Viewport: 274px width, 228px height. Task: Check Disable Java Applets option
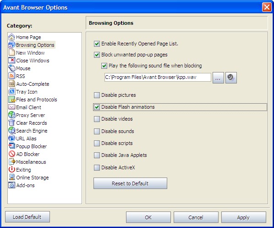coord(97,155)
